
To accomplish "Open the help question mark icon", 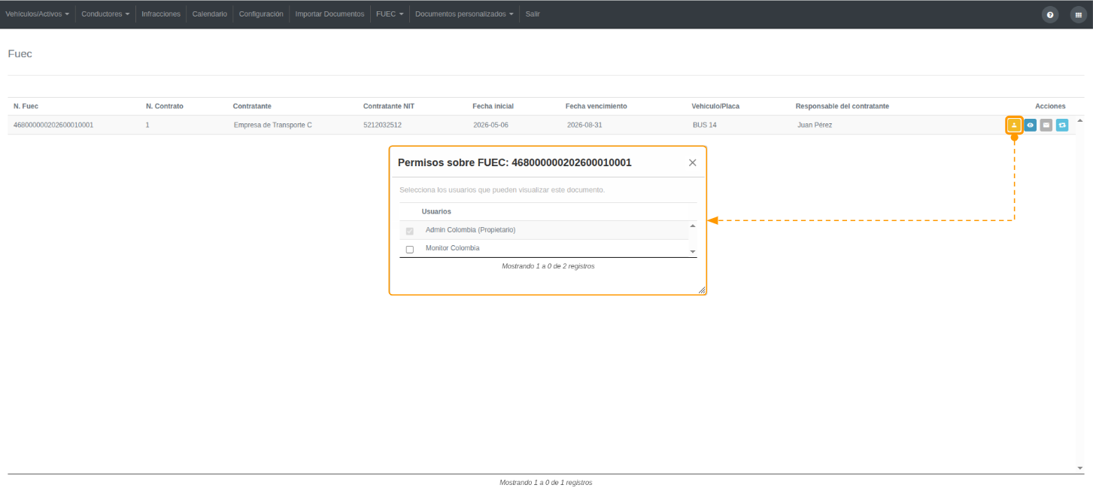I will 1050,14.
